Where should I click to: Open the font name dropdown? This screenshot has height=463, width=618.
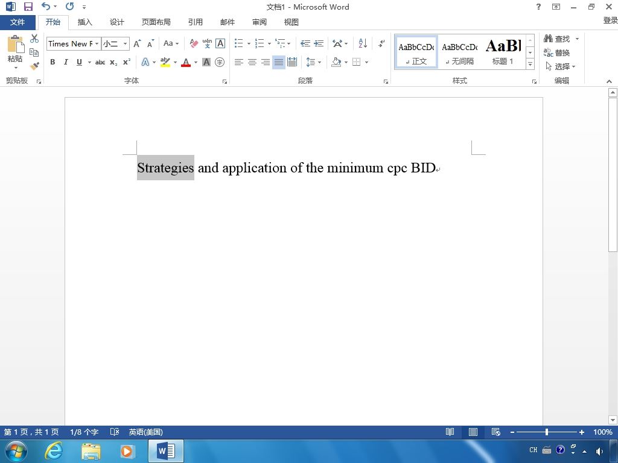pos(97,43)
